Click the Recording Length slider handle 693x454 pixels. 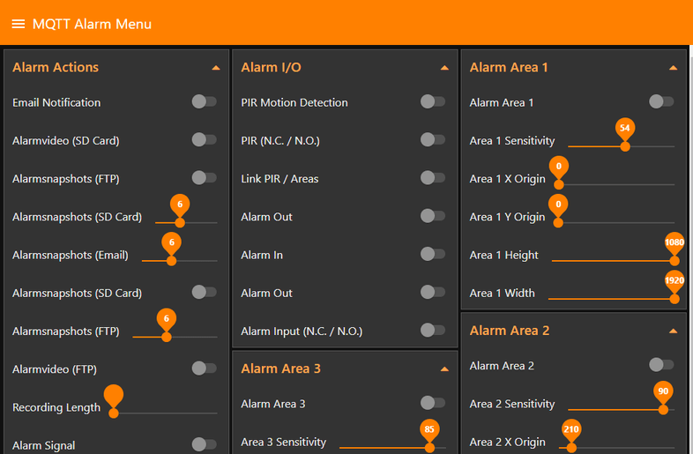[x=113, y=413]
